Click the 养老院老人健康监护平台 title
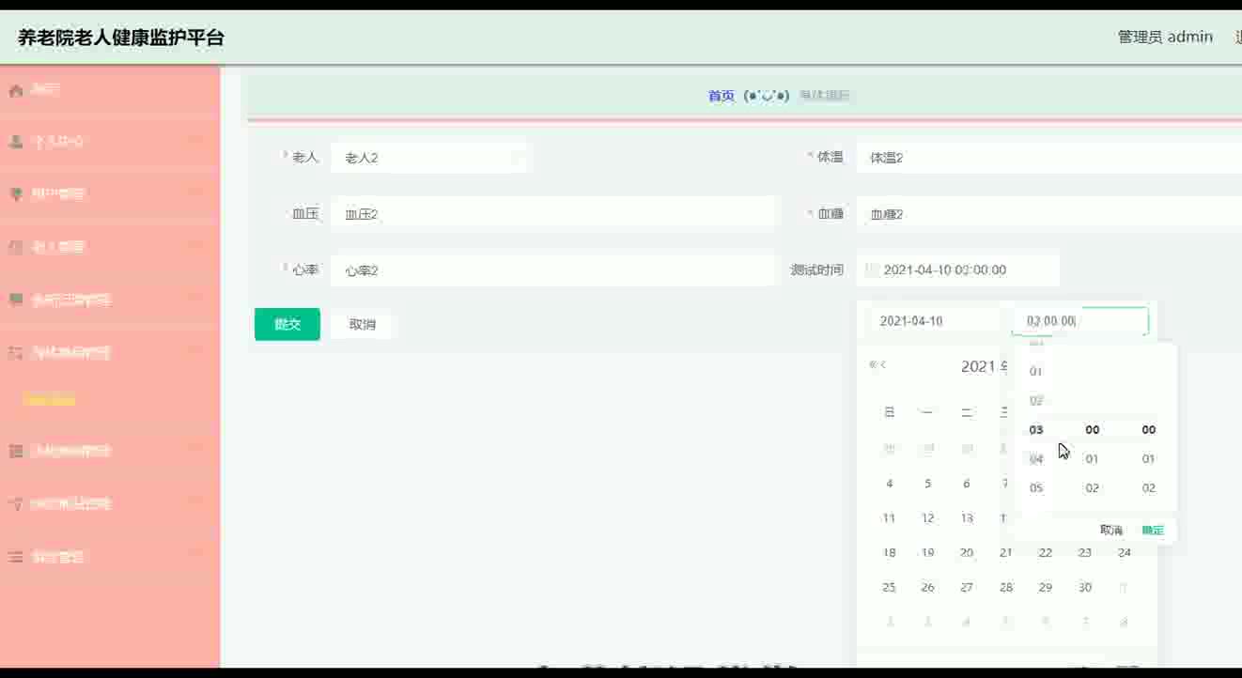This screenshot has height=678, width=1242. tap(121, 38)
